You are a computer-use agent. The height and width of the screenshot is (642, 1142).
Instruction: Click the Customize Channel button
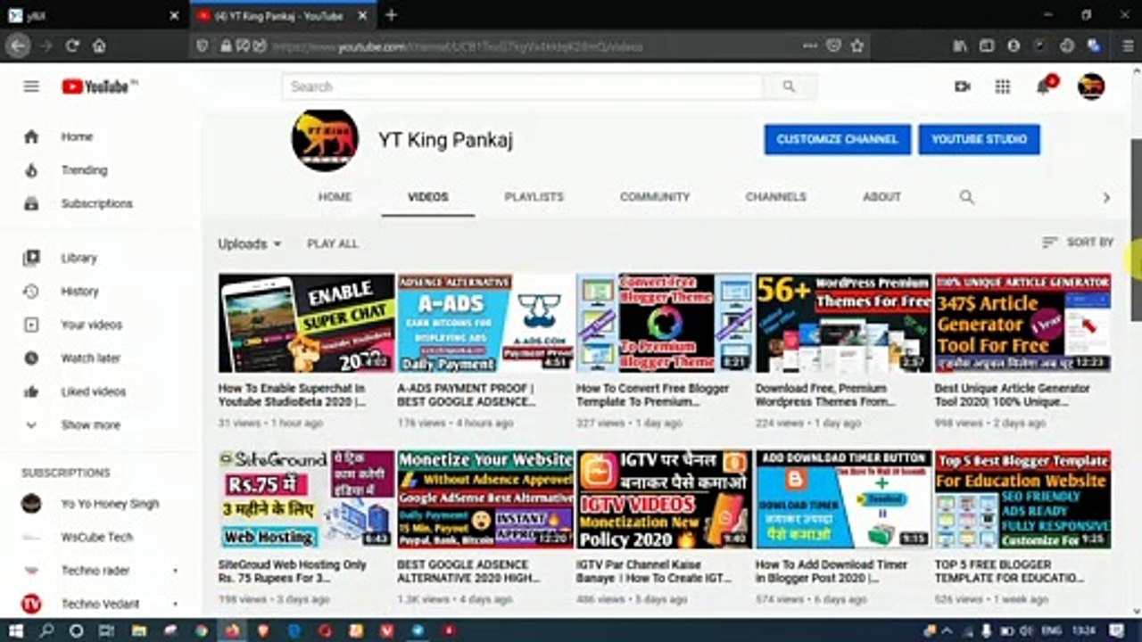point(837,139)
